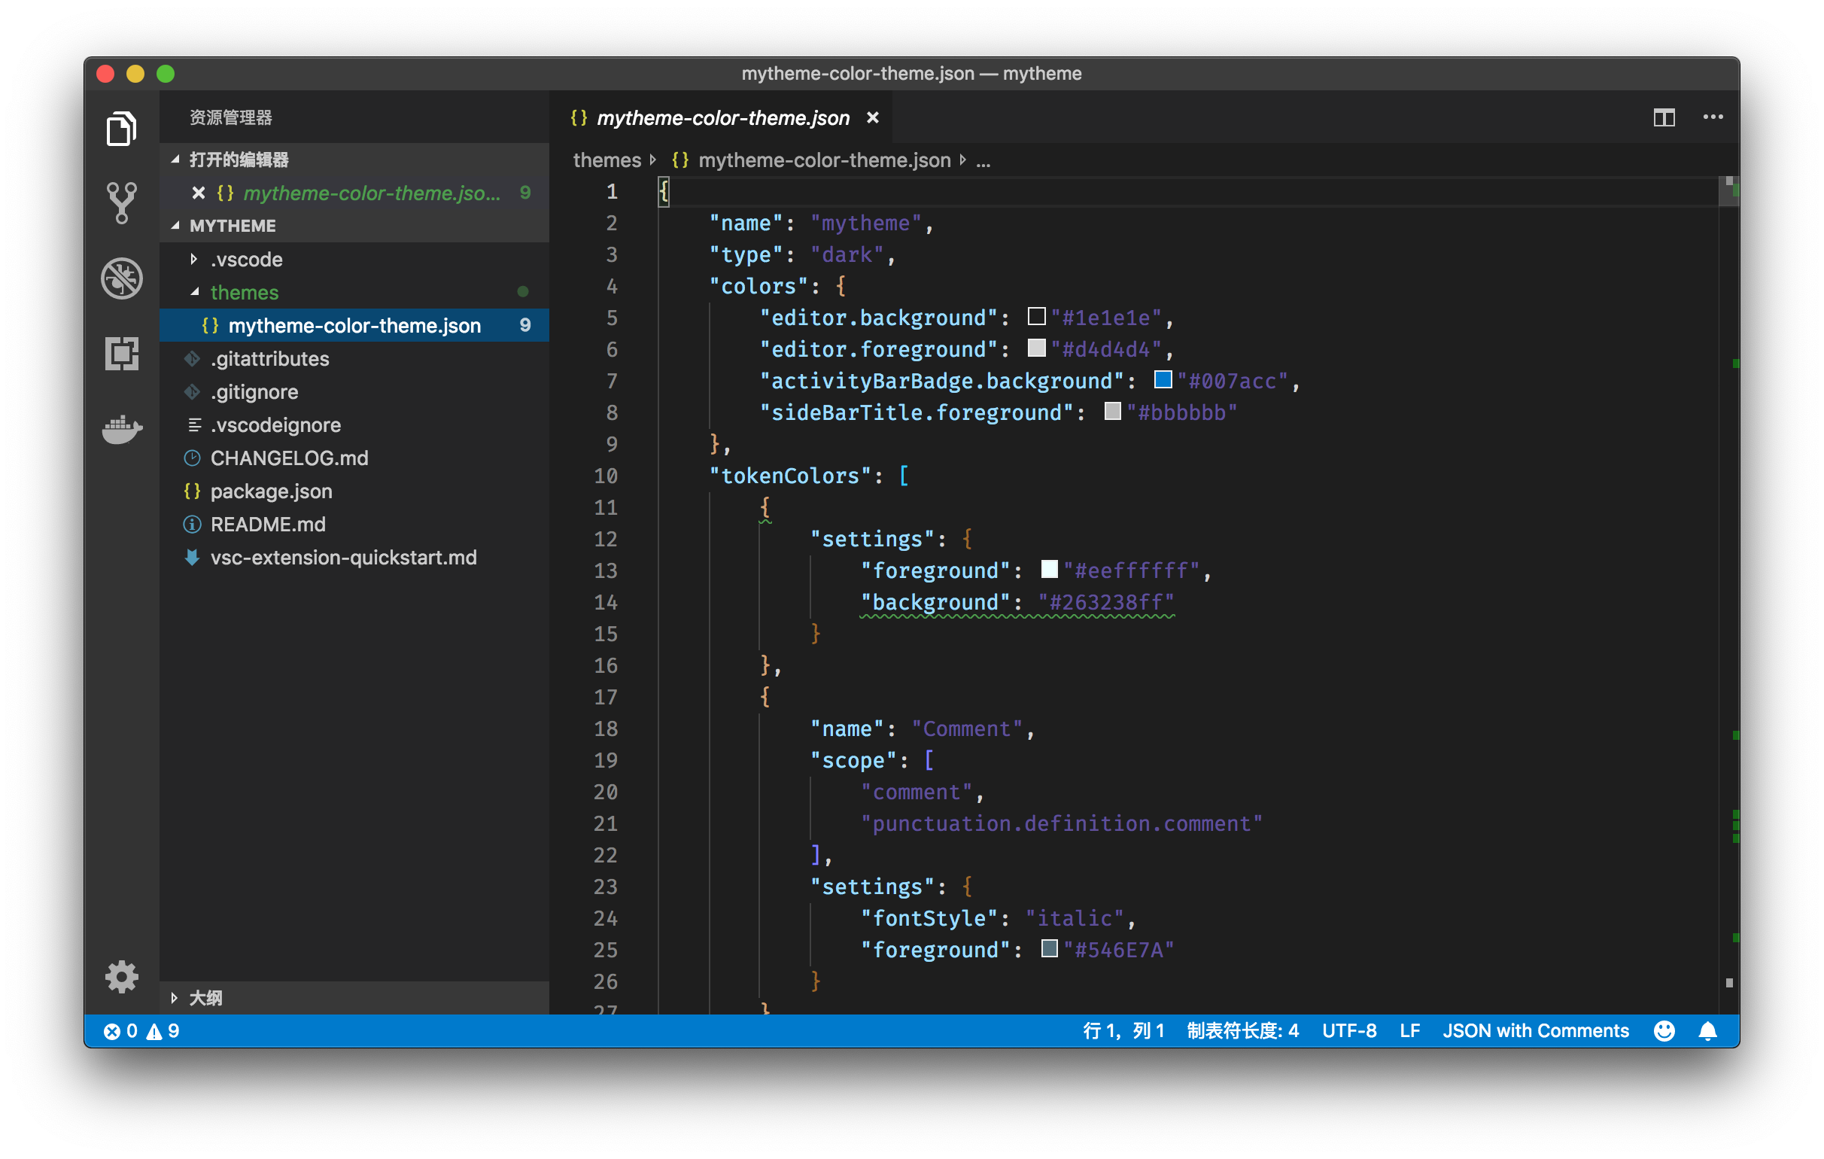Collapse the themes folder
Screen dimensions: 1824x1159
pos(244,293)
